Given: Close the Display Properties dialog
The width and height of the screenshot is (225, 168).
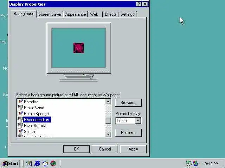Looking at the screenshot, I should click(x=145, y=4).
